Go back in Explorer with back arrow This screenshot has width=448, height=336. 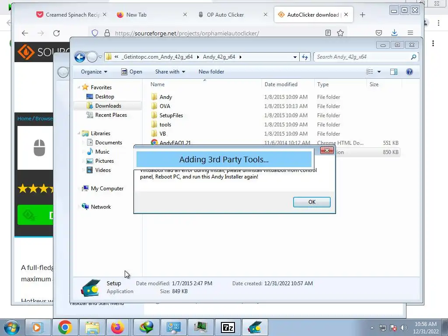click(x=80, y=57)
